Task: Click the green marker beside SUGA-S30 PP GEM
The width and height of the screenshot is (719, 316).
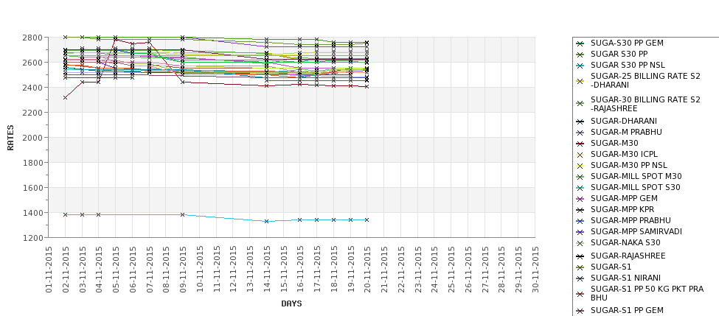Action: click(x=580, y=43)
